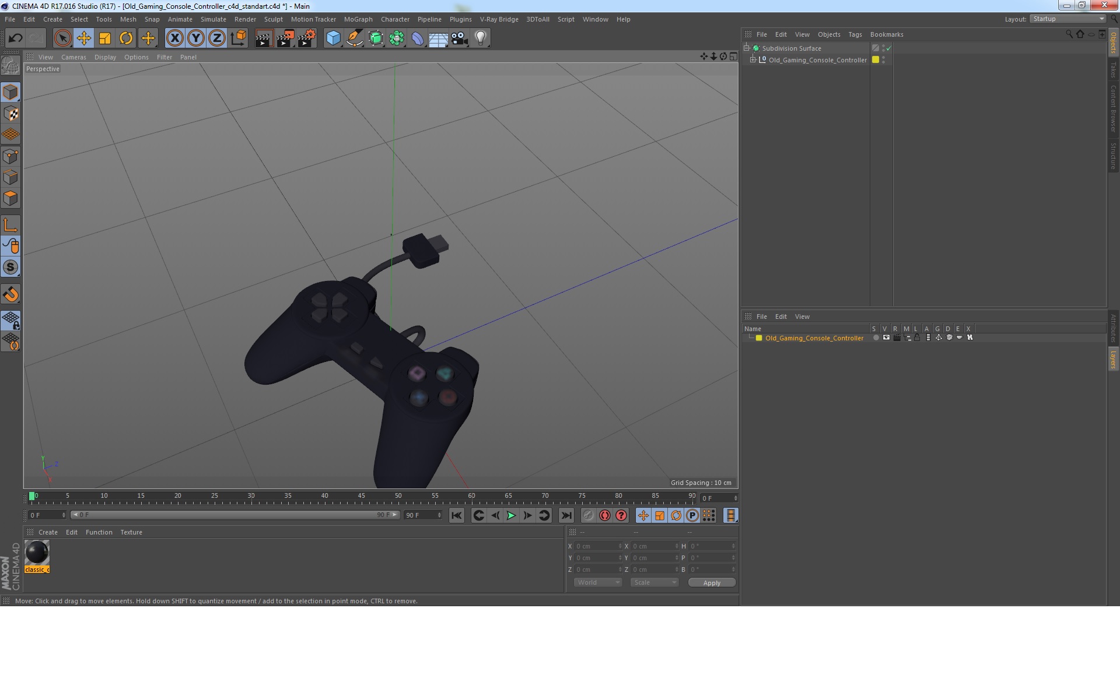1120x675 pixels.
Task: Click the Undo arrow icon
Action: click(x=15, y=38)
